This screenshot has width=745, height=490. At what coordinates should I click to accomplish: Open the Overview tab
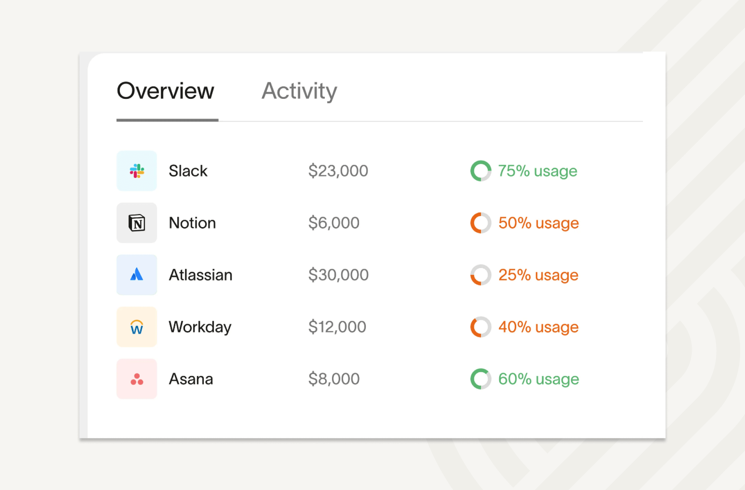point(165,91)
